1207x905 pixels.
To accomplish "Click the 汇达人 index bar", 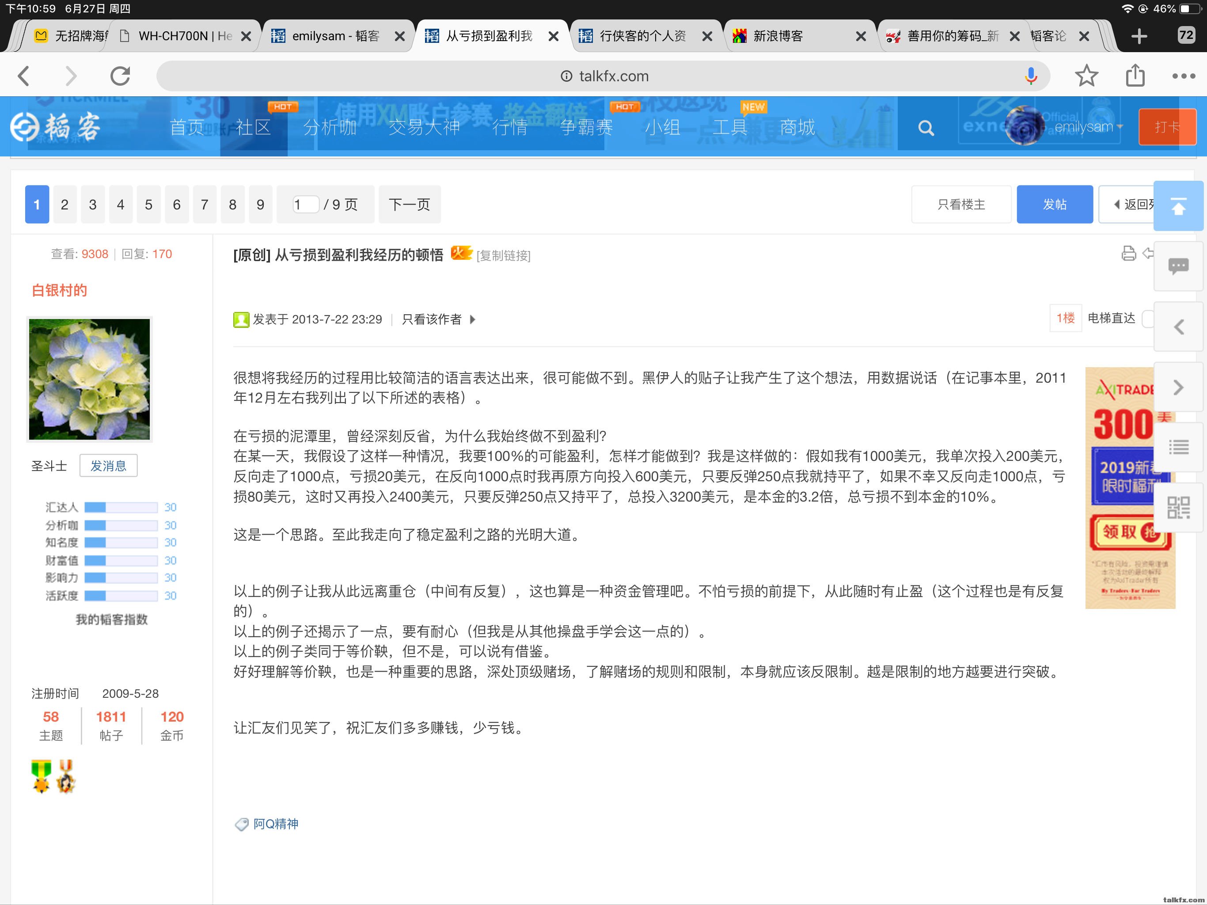I will (121, 507).
